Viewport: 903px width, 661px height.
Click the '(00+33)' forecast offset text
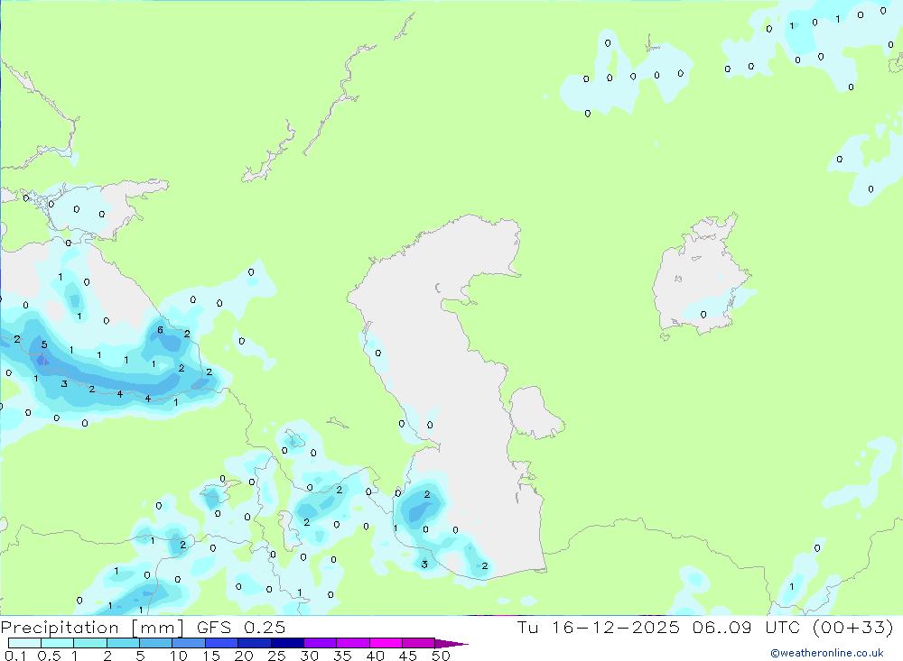(853, 627)
